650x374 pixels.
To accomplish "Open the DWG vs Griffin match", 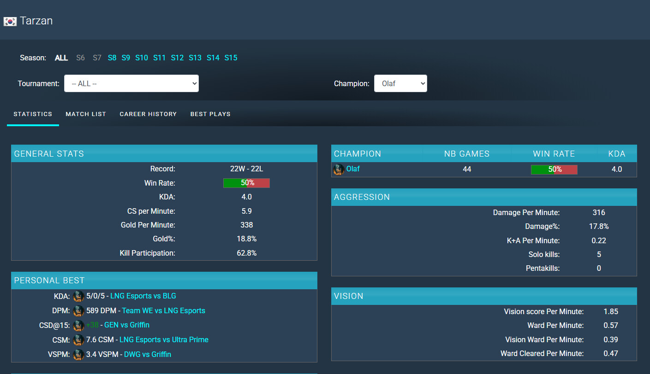I will [x=148, y=354].
